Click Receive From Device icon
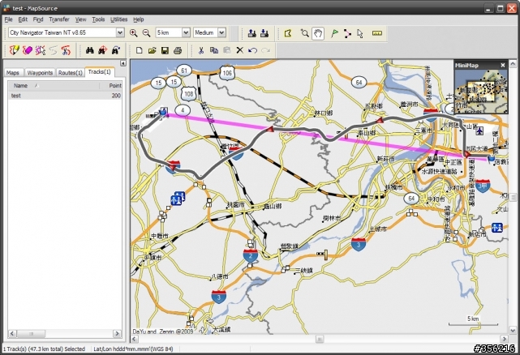Screen dimensions: 520x355 pos(264,33)
